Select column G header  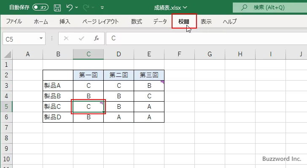pos(210,54)
